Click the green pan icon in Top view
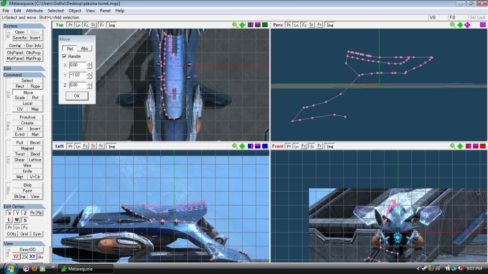This screenshot has width=488, height=274. 242,25
